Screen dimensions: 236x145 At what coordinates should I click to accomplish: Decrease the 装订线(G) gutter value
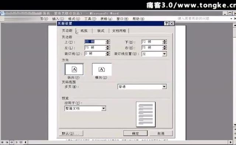click(x=108, y=55)
